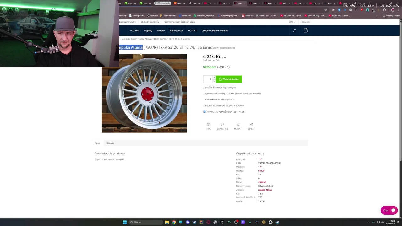Viewport: 402px width, 226px height.
Task: Switch to the DNB browser tab
Action: [345, 3]
